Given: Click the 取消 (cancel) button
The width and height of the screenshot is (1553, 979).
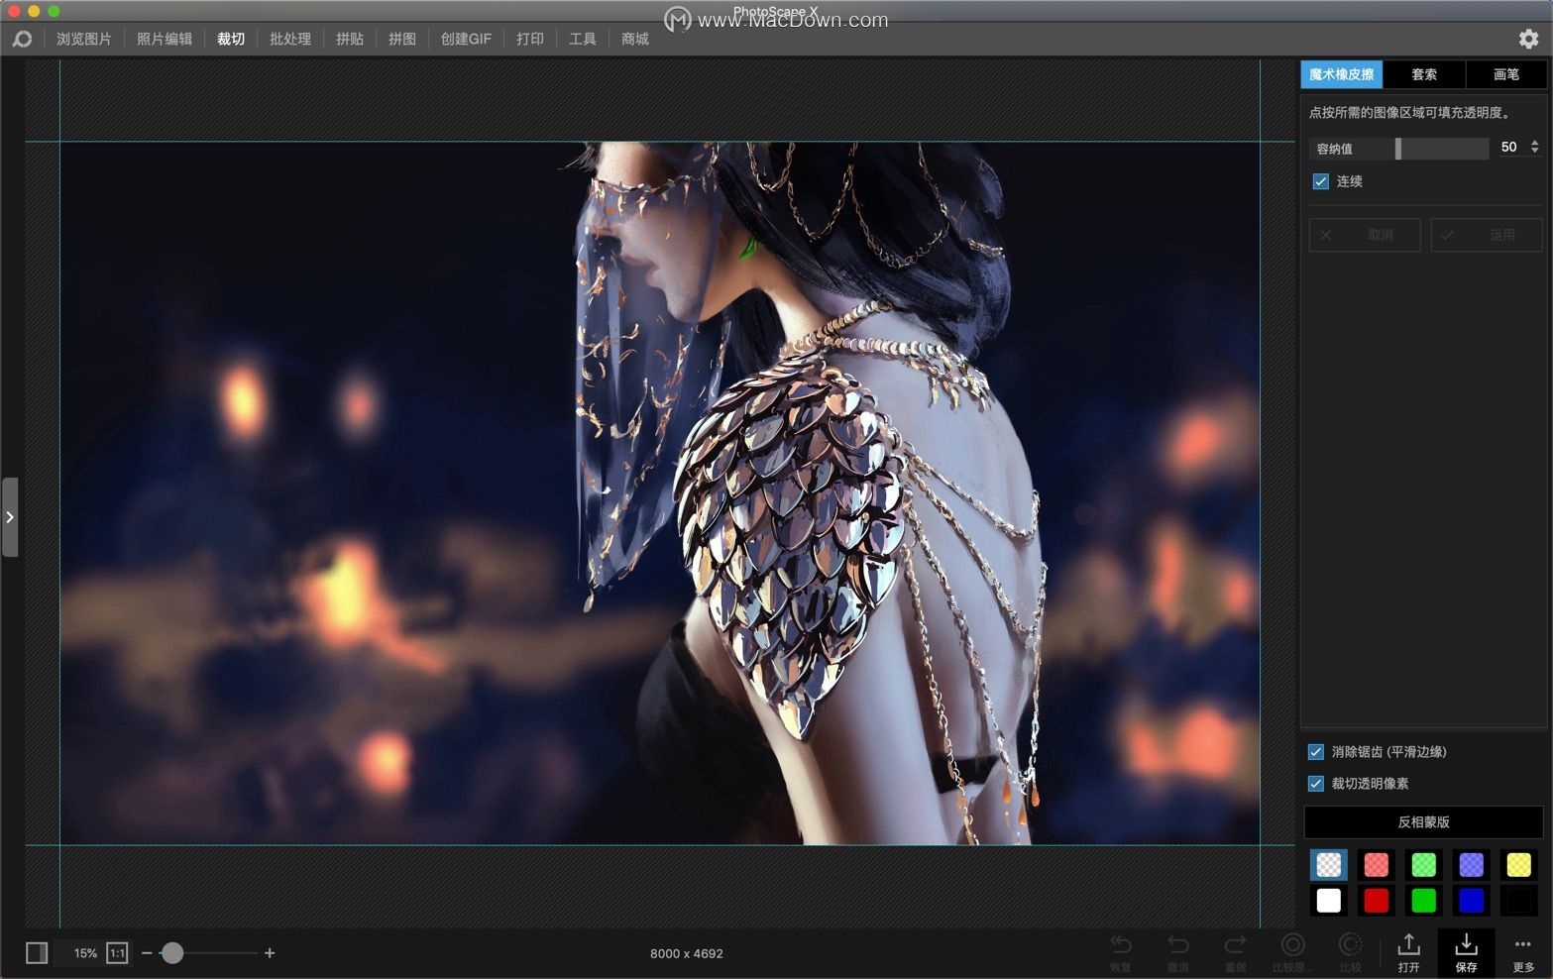Looking at the screenshot, I should tap(1365, 235).
